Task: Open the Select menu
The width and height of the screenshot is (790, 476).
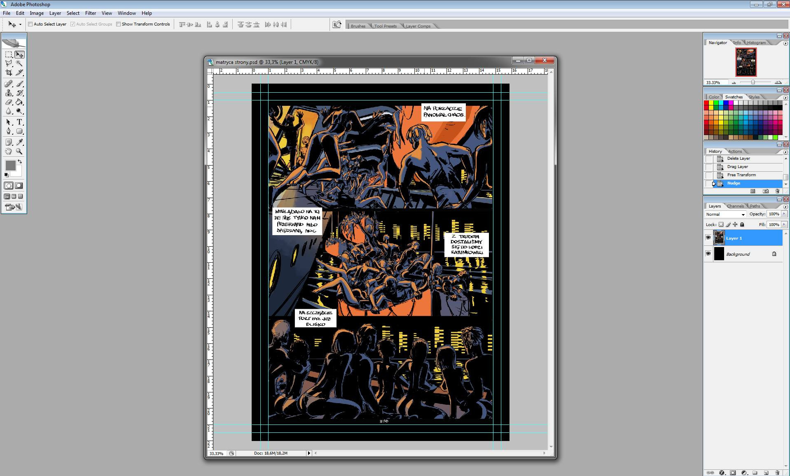Action: 73,13
